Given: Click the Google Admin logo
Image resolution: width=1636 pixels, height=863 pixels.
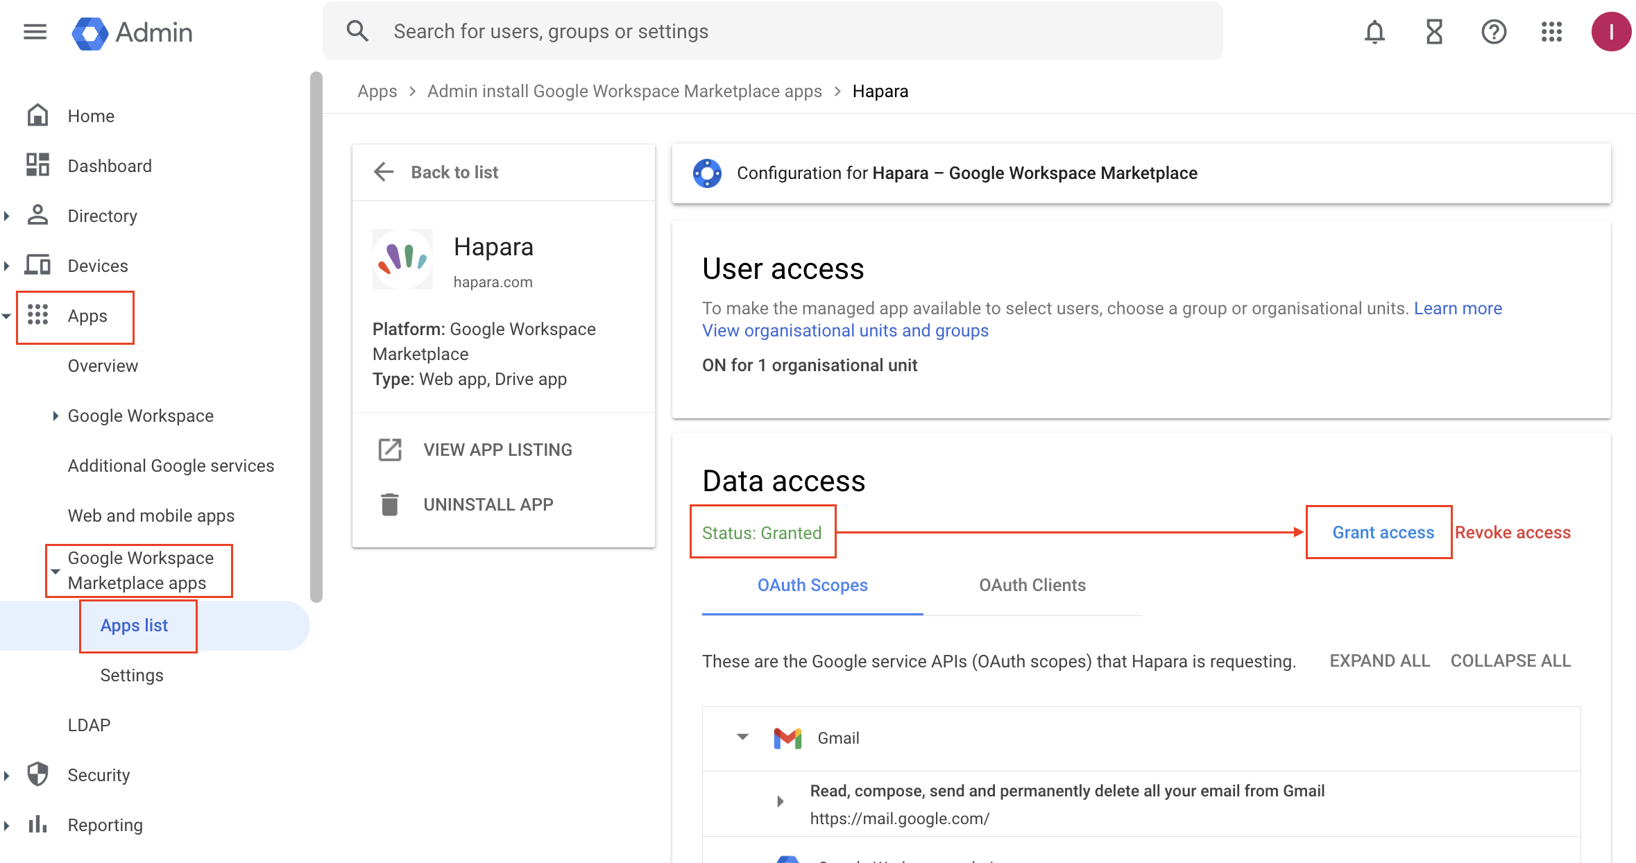Looking at the screenshot, I should pos(133,33).
